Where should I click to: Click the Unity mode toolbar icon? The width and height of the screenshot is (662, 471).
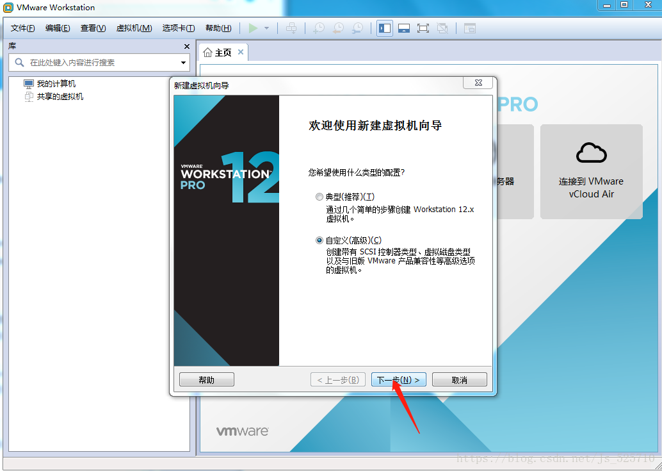[442, 28]
